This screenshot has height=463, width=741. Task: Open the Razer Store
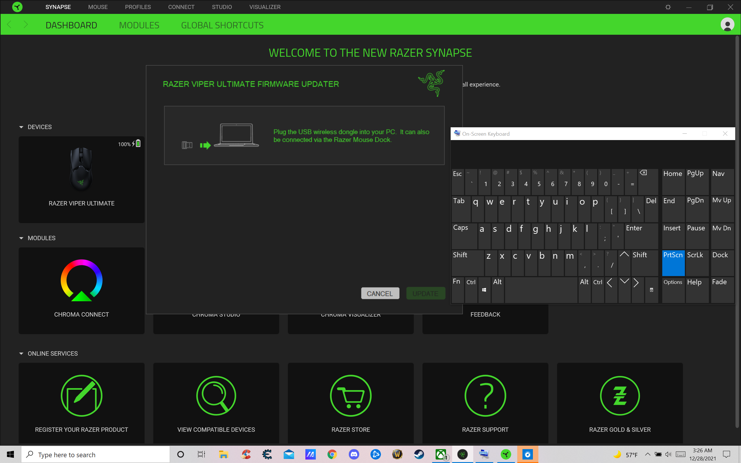351,403
